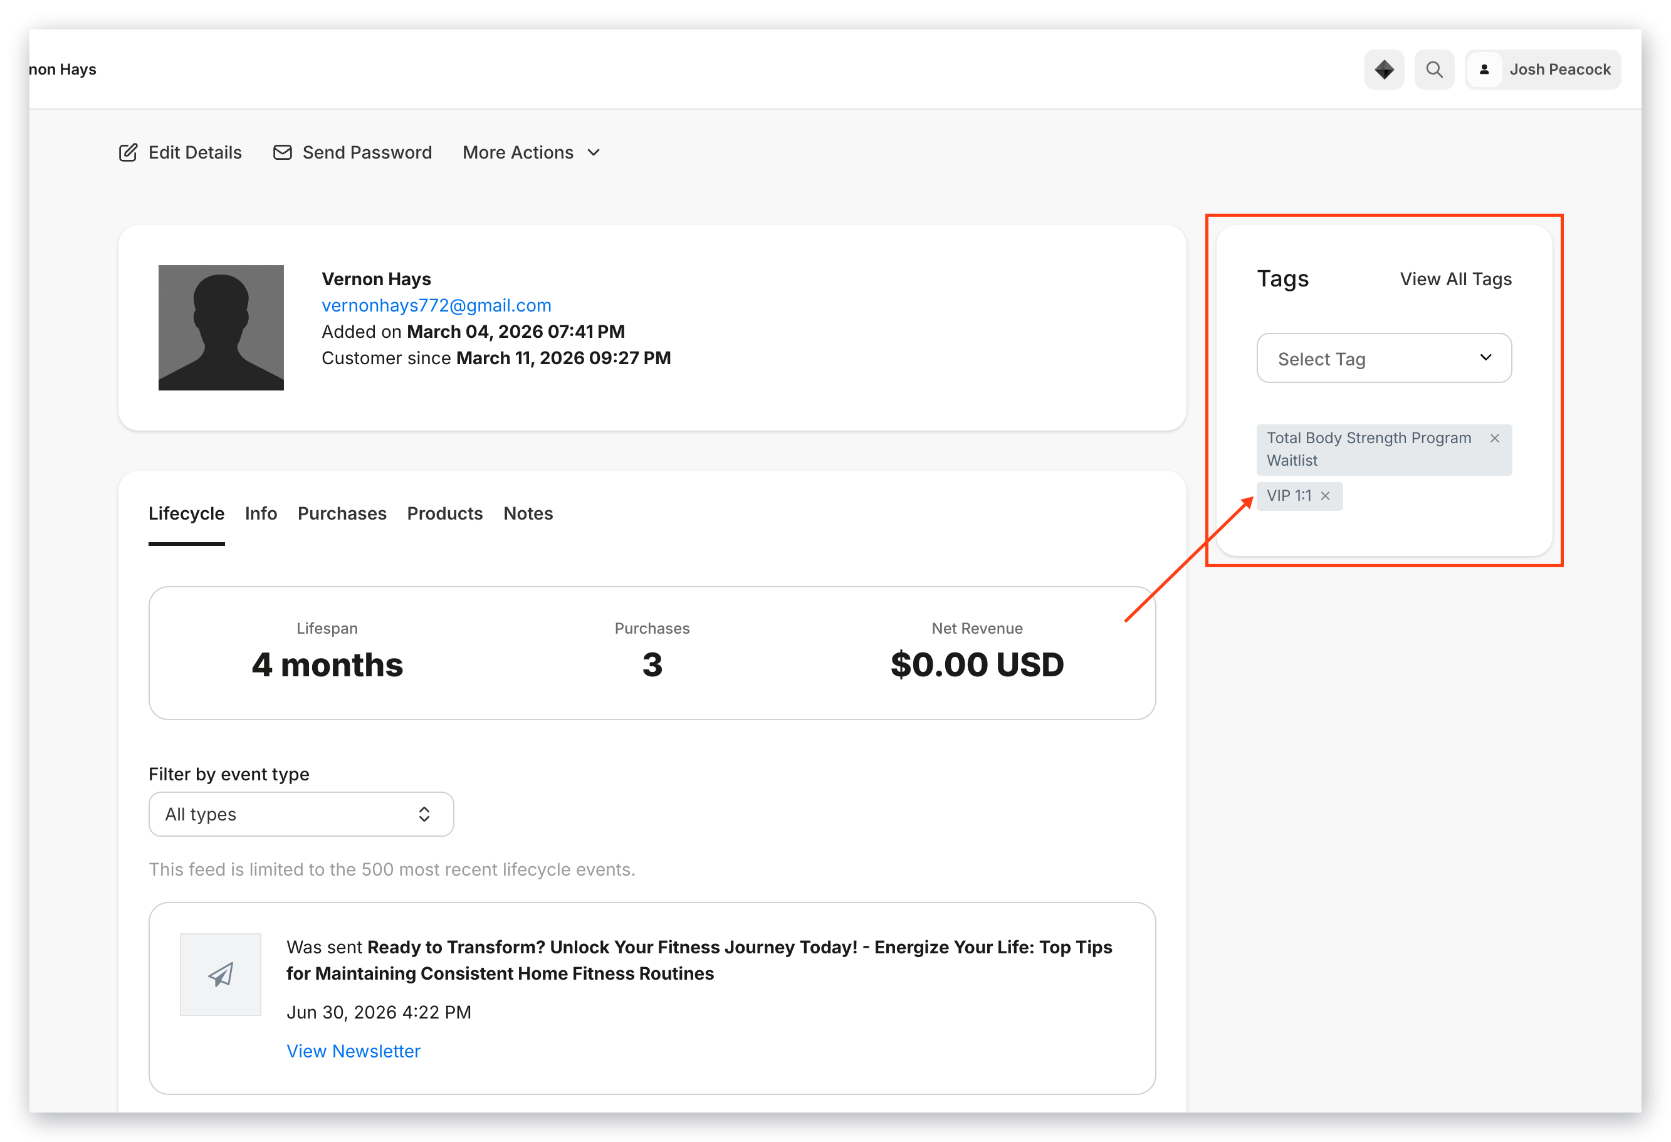Switch to the Notes tab
1671x1142 pixels.
(x=528, y=513)
